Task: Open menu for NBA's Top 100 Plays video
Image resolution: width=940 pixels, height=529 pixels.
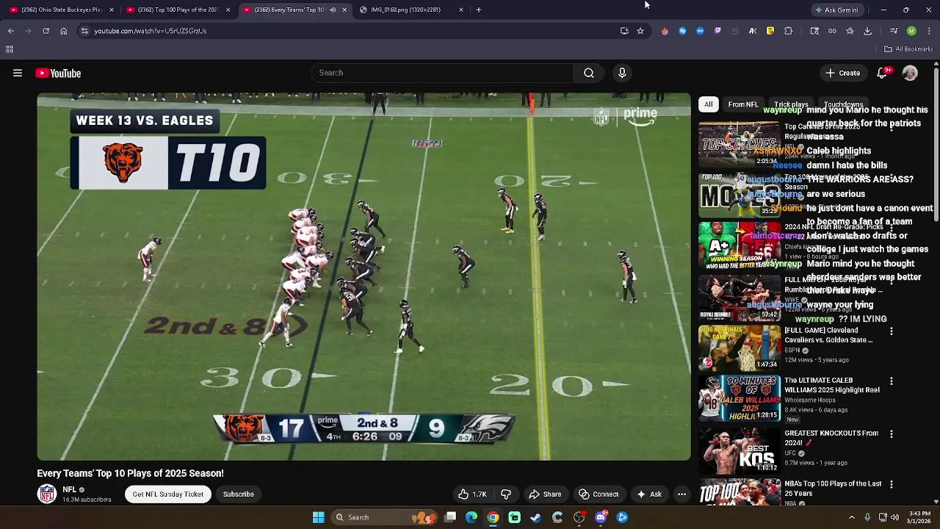Action: pyautogui.click(x=892, y=485)
